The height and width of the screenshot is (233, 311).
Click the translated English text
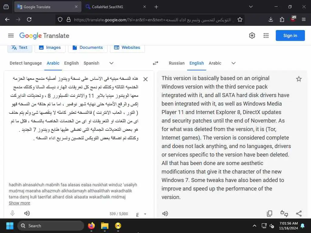(x=226, y=138)
